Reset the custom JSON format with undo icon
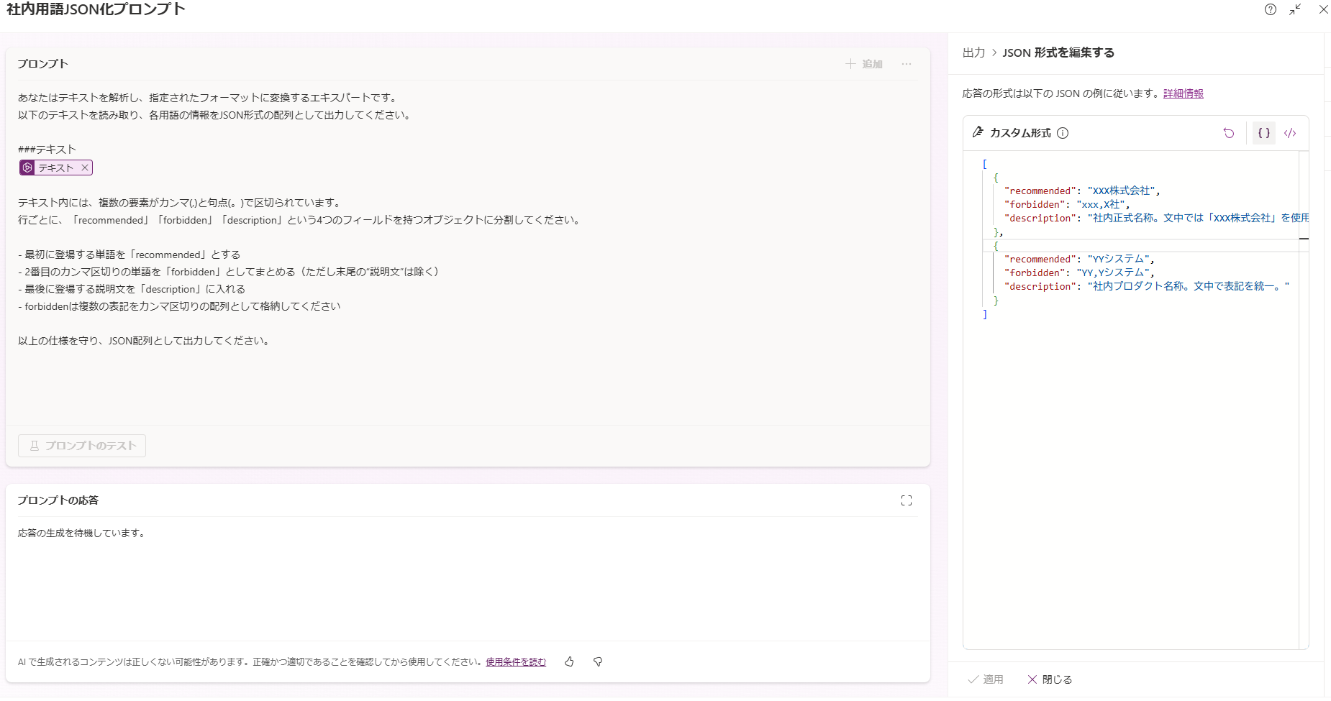The height and width of the screenshot is (701, 1331). [1229, 133]
